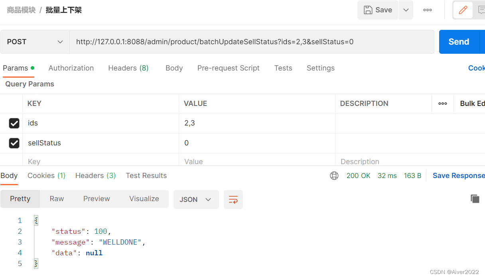485x278 pixels.
Task: Open the Settings tab
Action: point(321,68)
